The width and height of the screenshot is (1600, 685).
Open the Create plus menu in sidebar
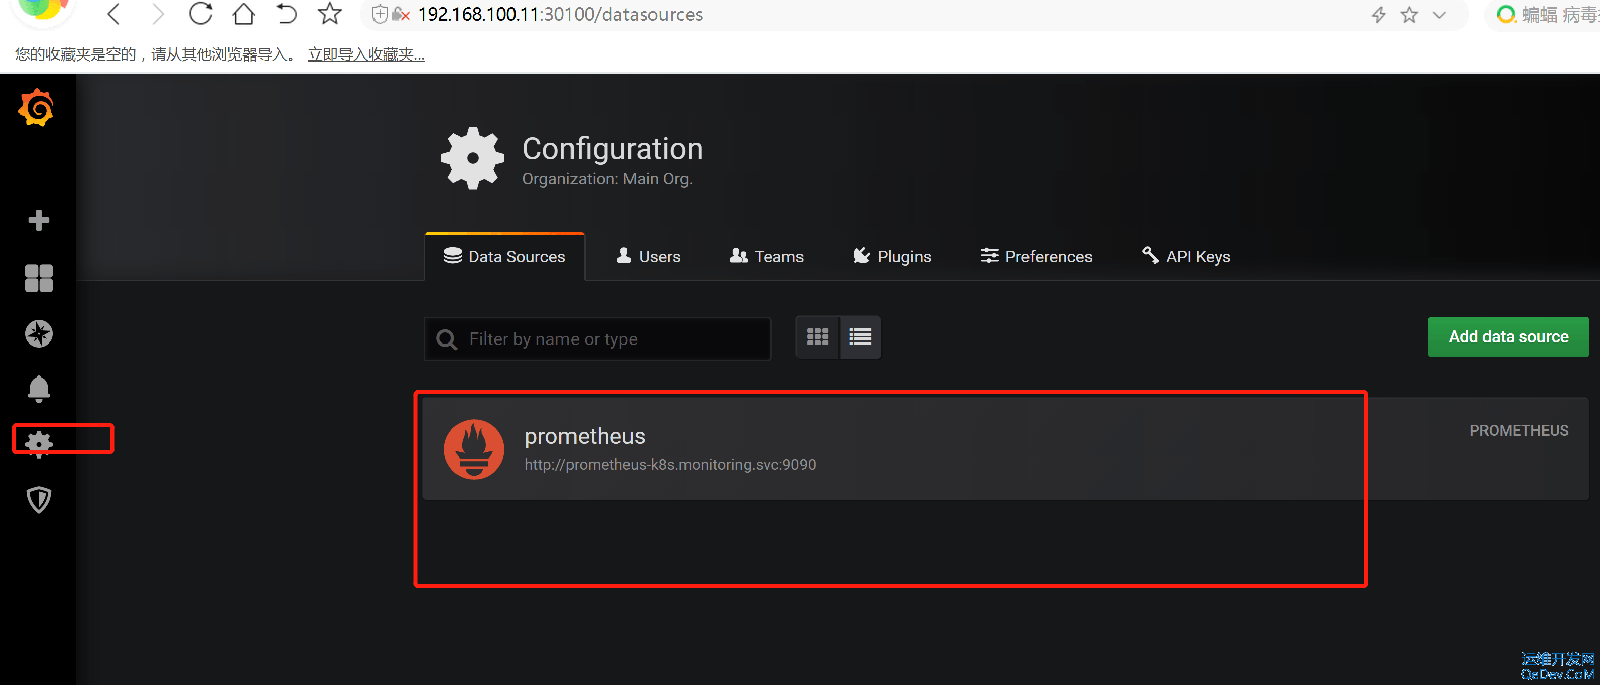click(38, 220)
